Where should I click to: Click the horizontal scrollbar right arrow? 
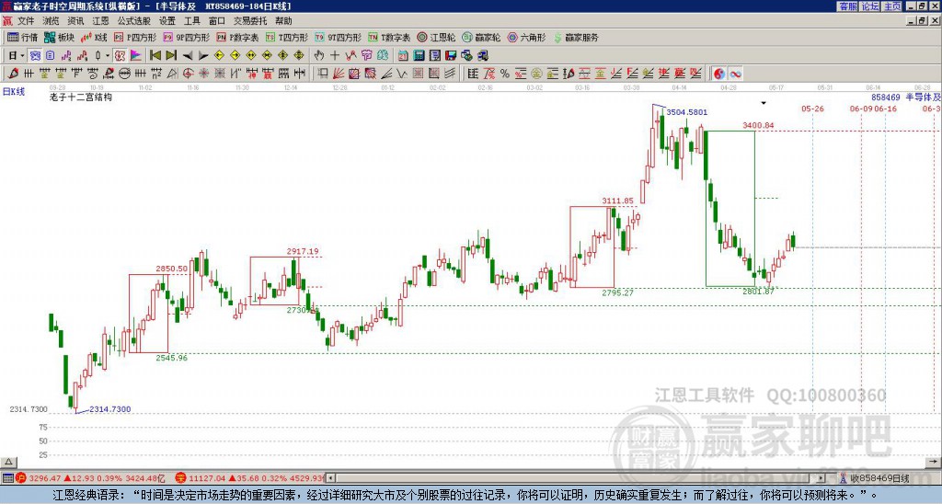(x=821, y=478)
